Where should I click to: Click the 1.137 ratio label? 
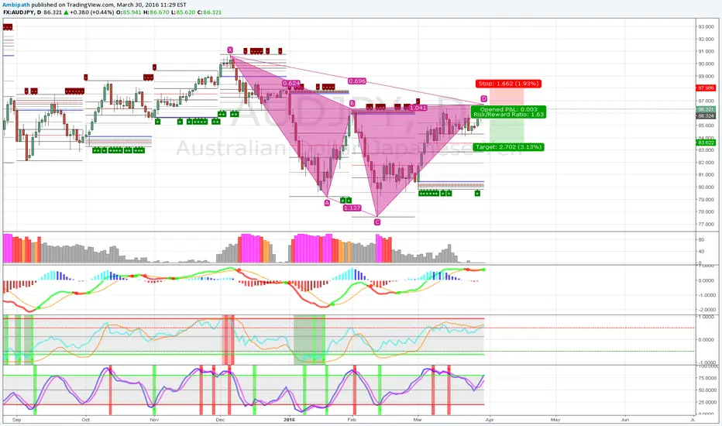point(352,208)
